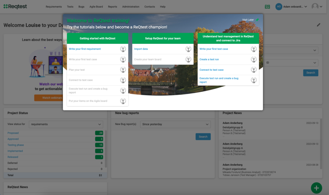This screenshot has width=329, height=195.
Task: Expand the Adam onboarding project dropdown
Action: (x=306, y=7)
